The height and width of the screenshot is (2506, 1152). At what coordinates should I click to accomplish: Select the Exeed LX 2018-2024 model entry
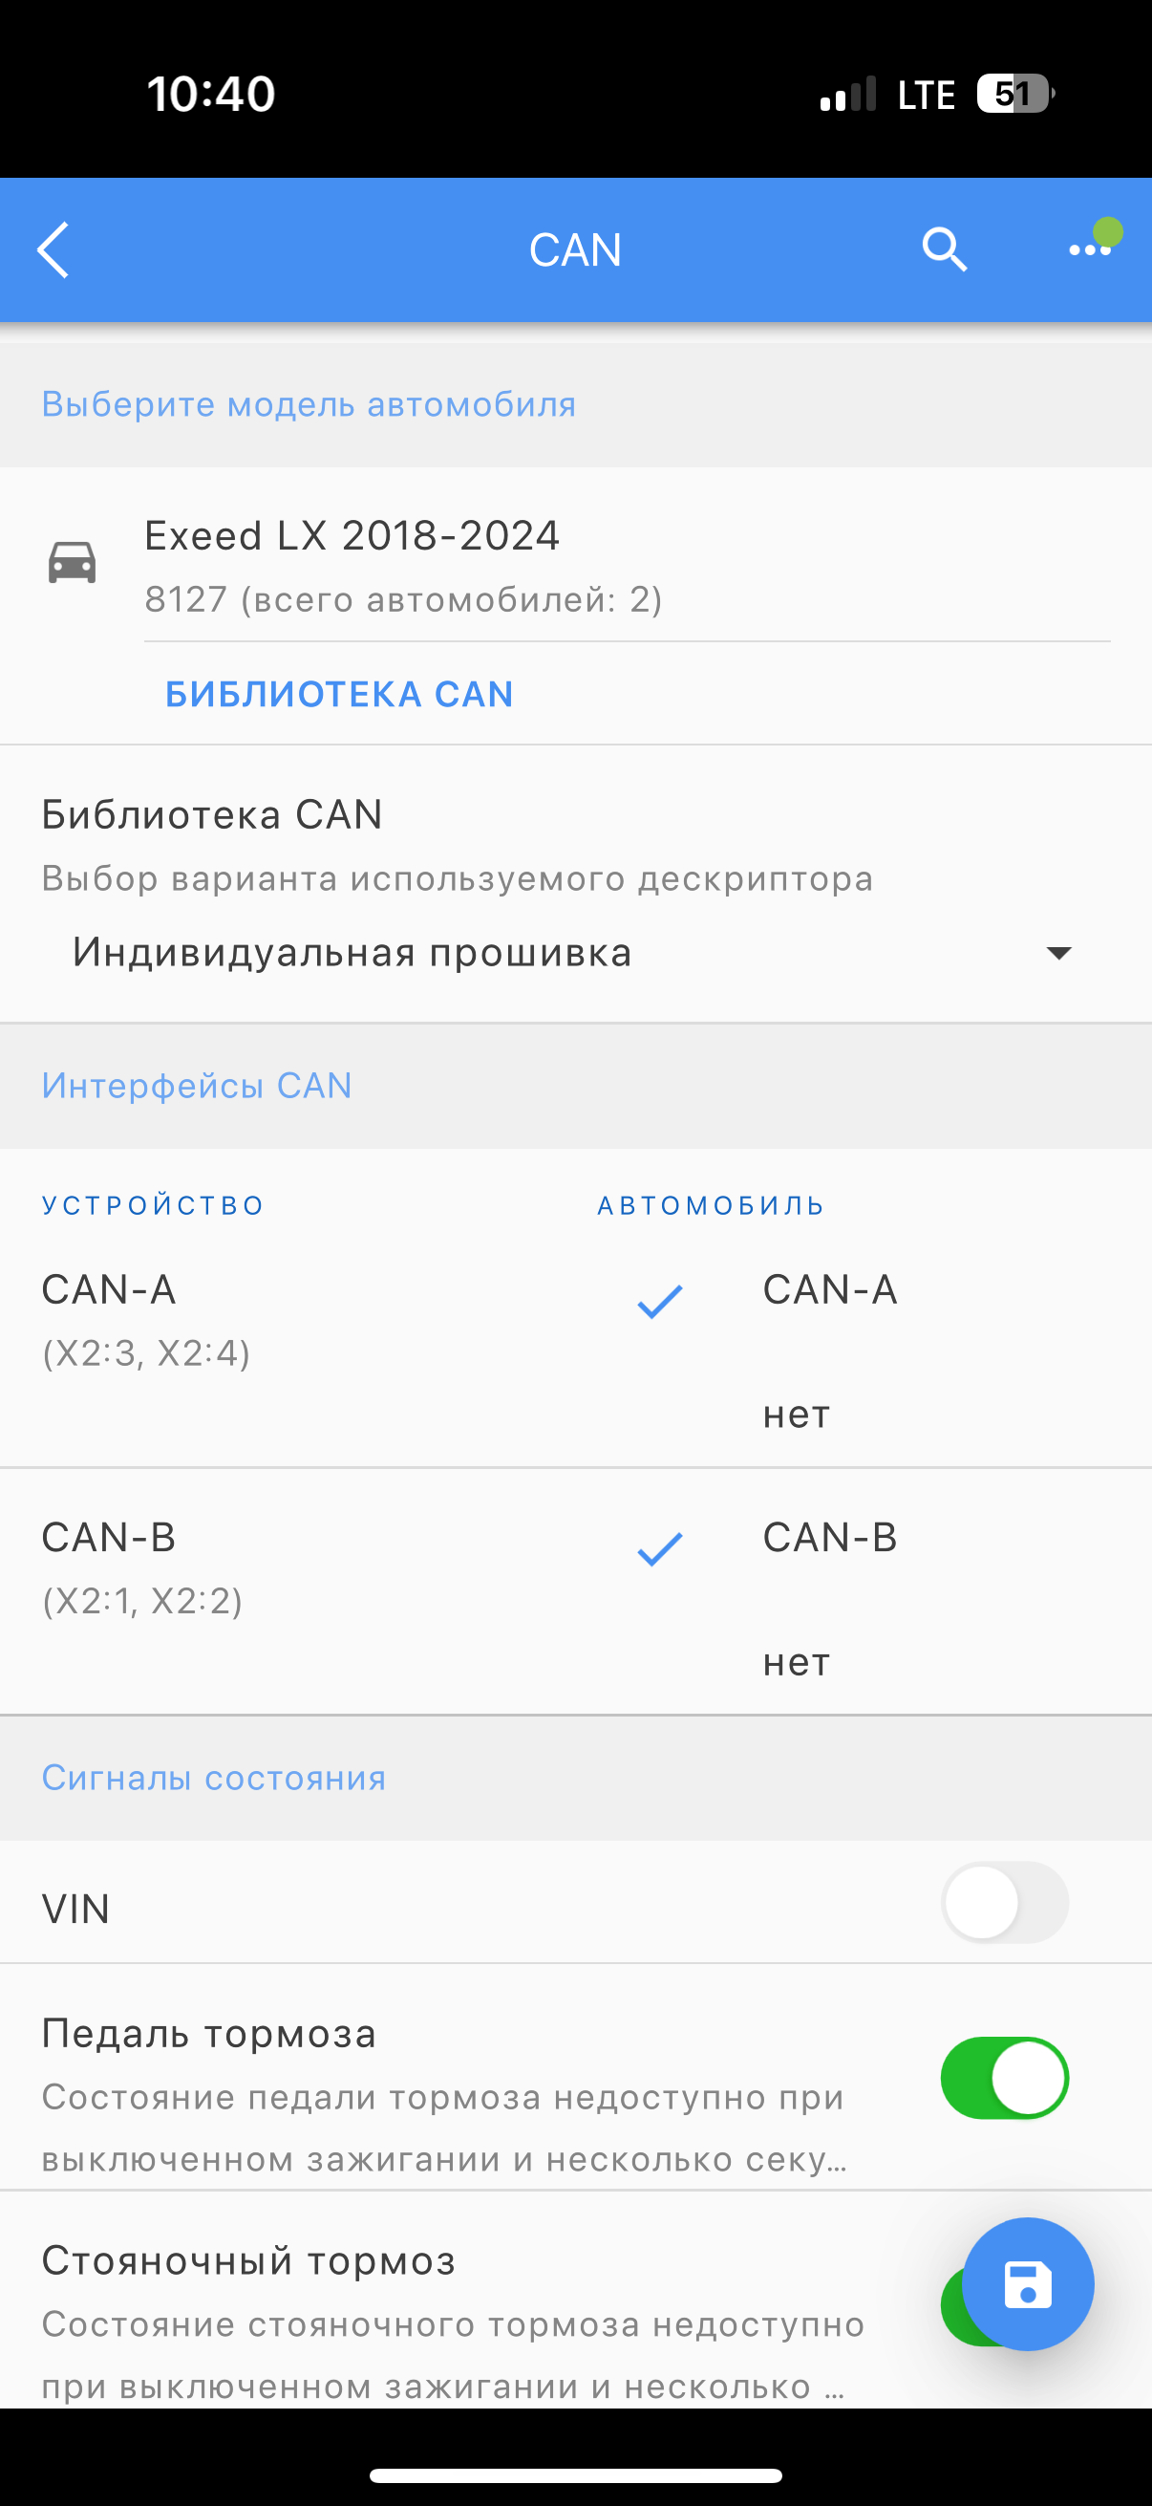575,566
